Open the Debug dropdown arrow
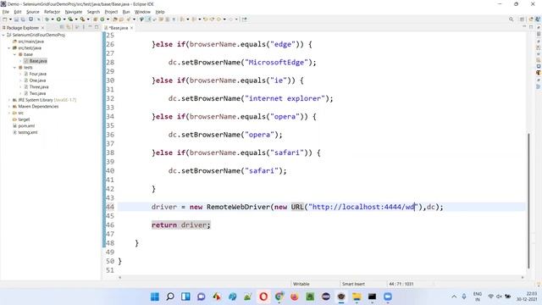Viewport: 542px width, 305px height. pos(53,19)
